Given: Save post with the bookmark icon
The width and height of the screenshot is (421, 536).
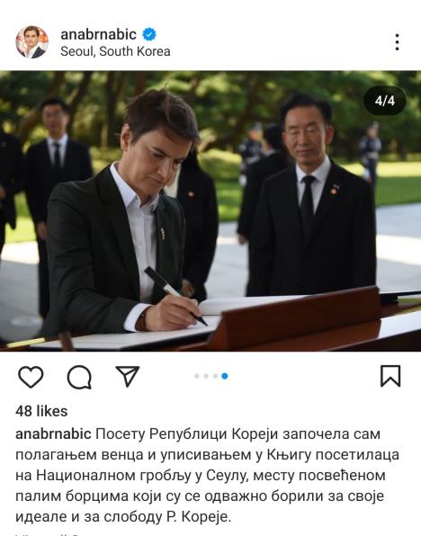Looking at the screenshot, I should pyautogui.click(x=390, y=376).
